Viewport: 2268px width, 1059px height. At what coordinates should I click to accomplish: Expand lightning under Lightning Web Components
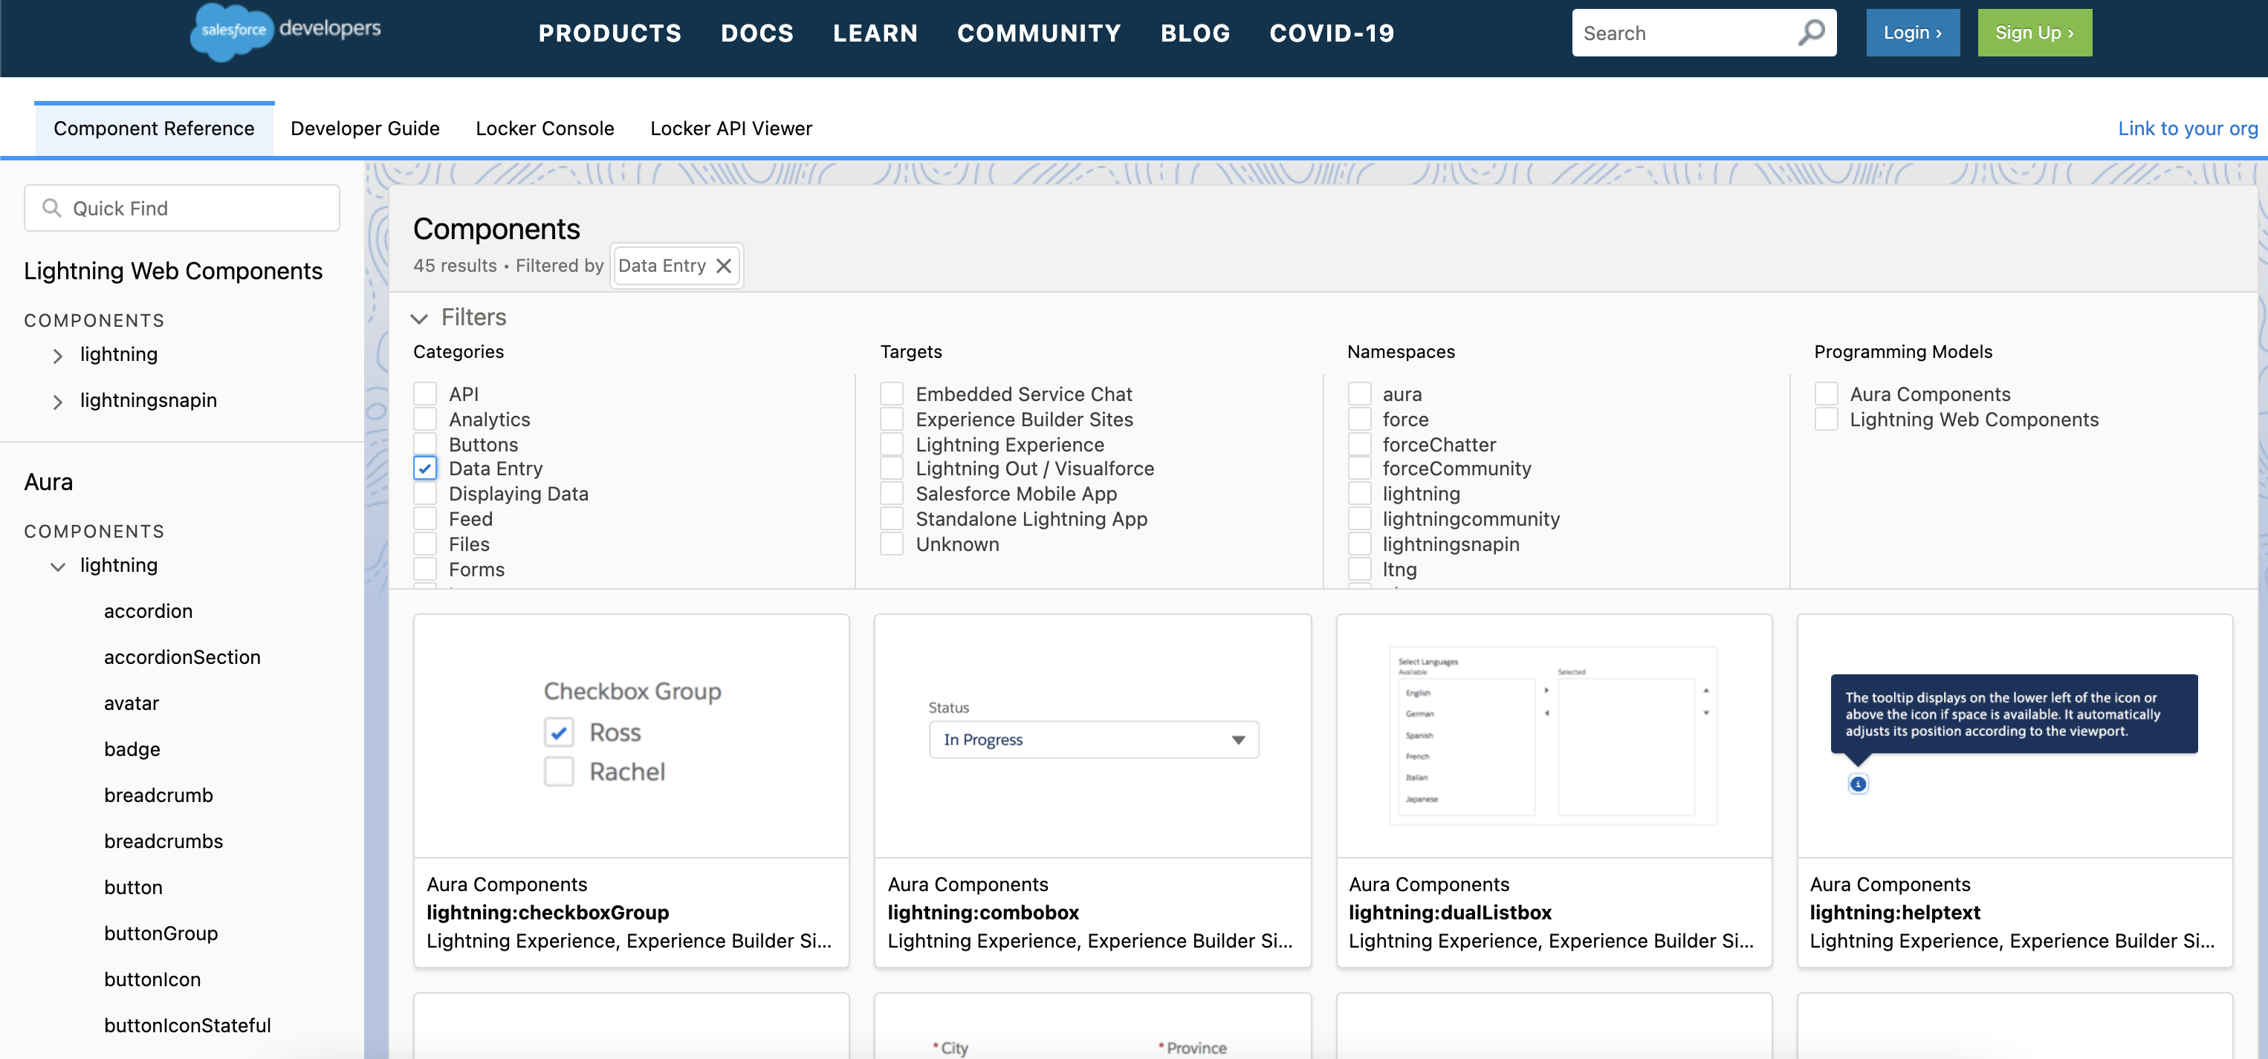57,355
